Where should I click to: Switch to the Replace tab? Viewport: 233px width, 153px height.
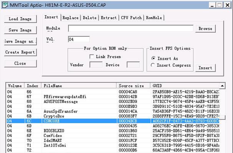coord(70,18)
